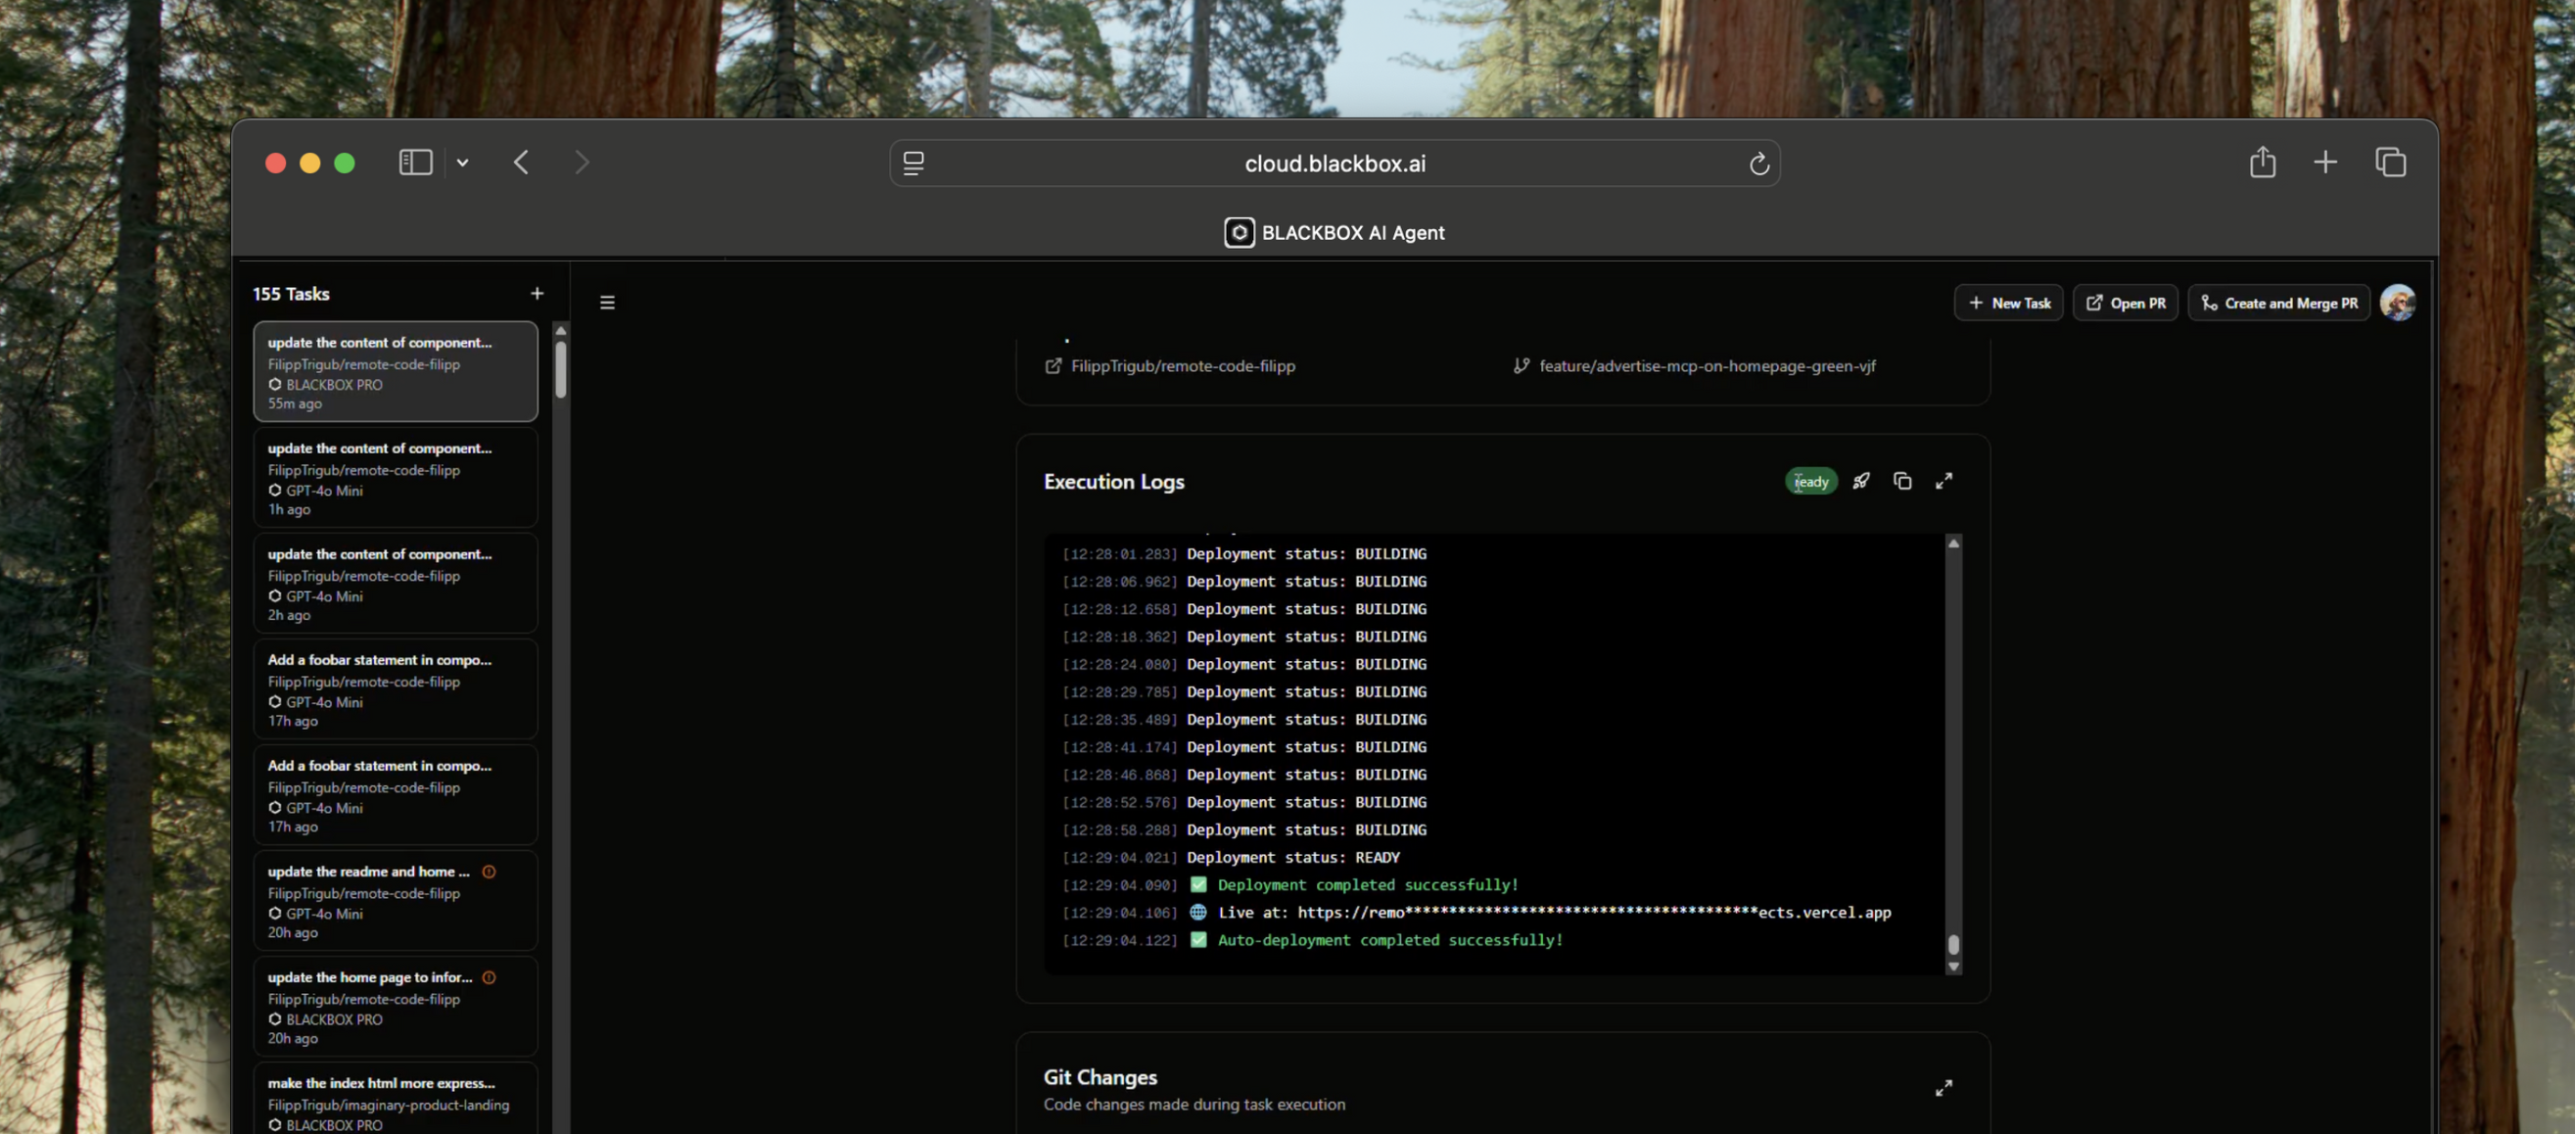Click the user avatar in top right corner
2575x1134 pixels.
(x=2399, y=302)
